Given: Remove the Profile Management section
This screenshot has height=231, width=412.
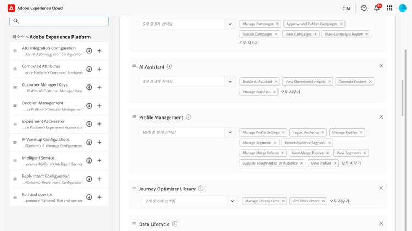Looking at the screenshot, I should coord(381,117).
